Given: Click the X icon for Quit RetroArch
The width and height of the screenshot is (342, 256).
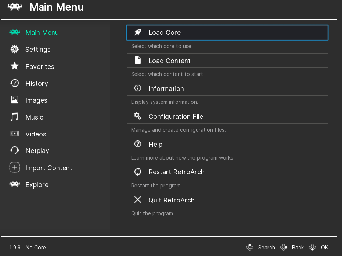Looking at the screenshot, I should (138, 200).
